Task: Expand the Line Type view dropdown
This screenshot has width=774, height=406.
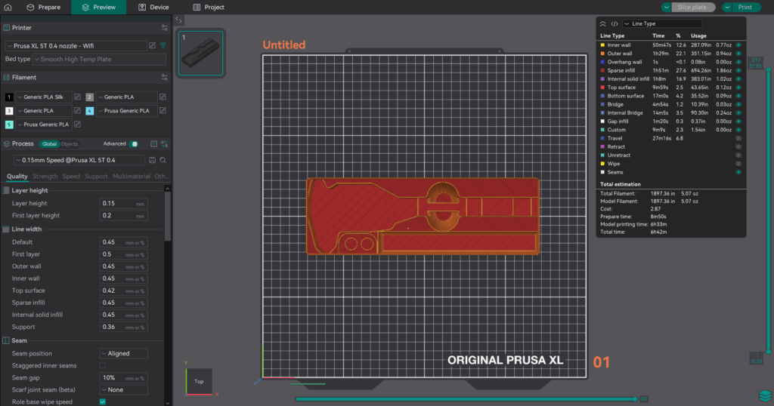Action: [651, 24]
